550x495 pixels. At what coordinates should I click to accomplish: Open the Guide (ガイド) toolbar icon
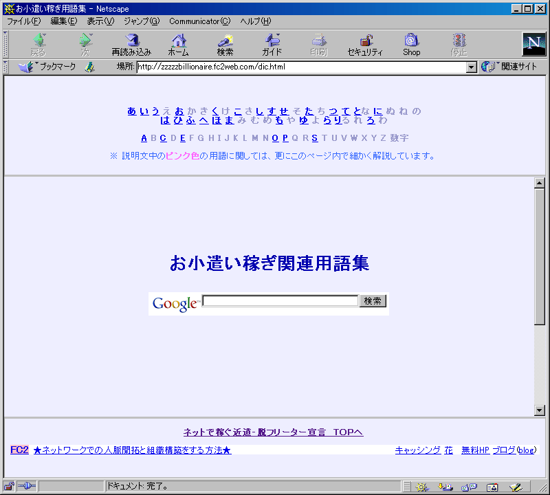coord(272,44)
